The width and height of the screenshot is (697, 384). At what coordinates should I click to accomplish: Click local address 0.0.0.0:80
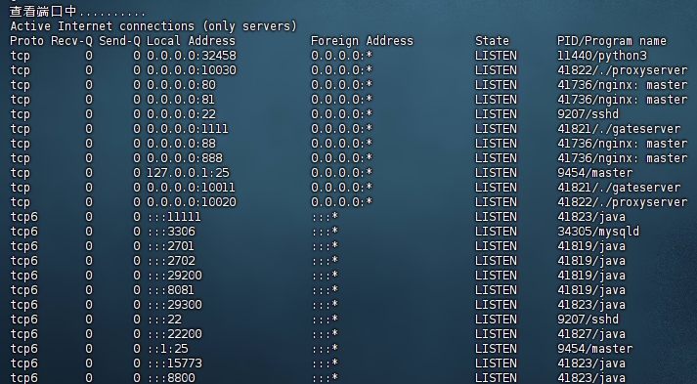pyautogui.click(x=182, y=85)
